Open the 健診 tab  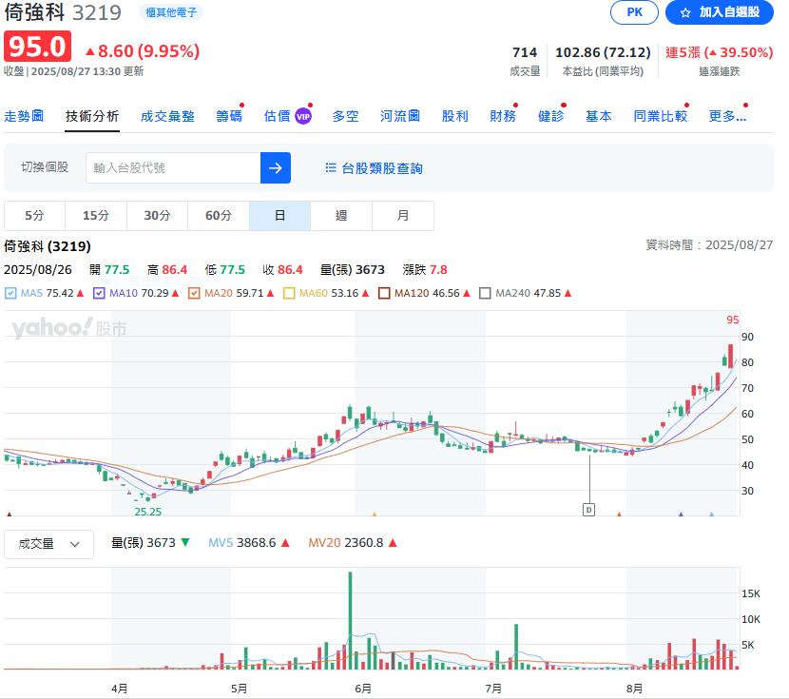551,116
